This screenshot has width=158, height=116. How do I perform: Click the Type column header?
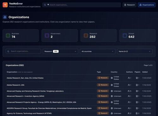click(x=99, y=72)
